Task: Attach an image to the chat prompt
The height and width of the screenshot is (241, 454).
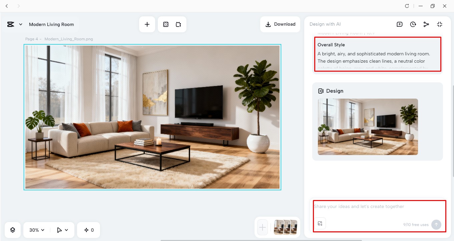Action: (x=320, y=223)
